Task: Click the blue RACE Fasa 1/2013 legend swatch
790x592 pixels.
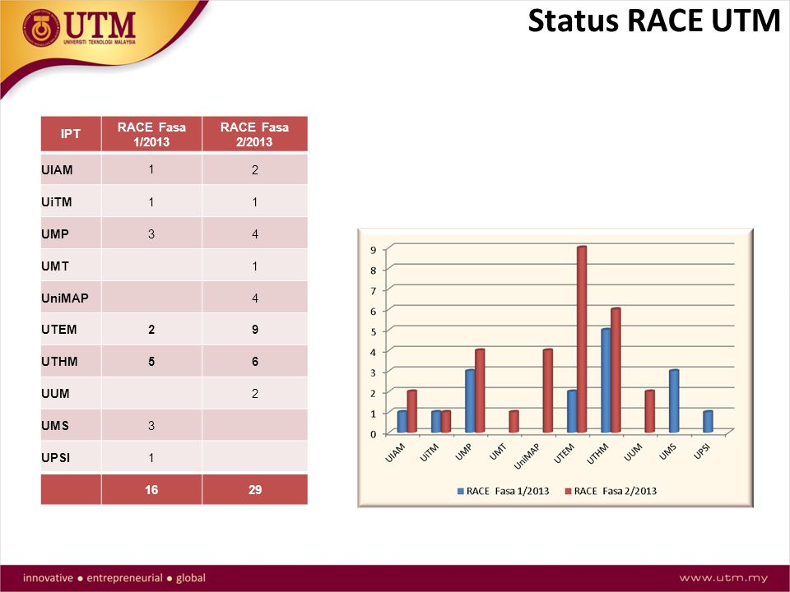Action: (x=461, y=492)
